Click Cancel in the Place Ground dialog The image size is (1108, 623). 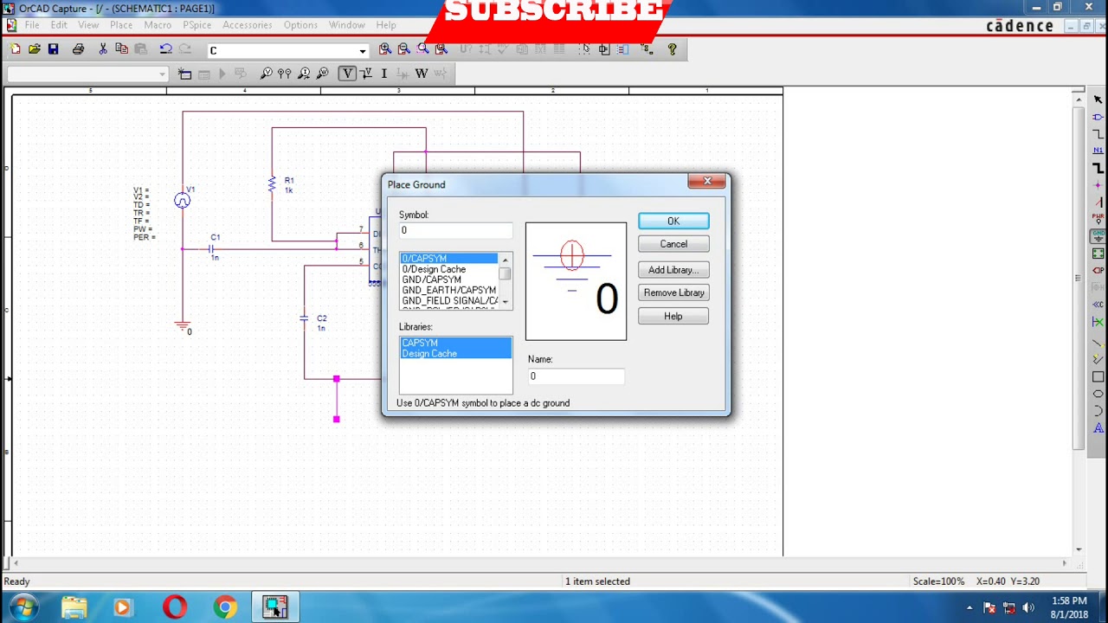(x=673, y=244)
